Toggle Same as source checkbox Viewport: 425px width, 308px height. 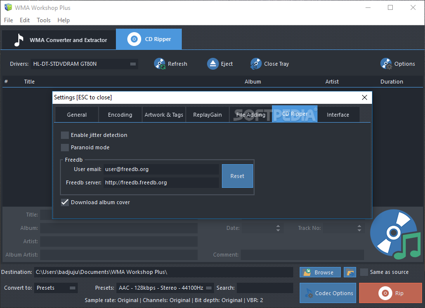coord(364,272)
